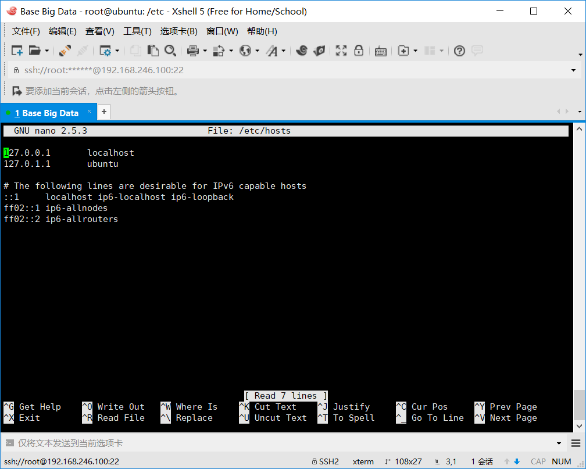Open the tab list dropdown arrow

(580, 112)
